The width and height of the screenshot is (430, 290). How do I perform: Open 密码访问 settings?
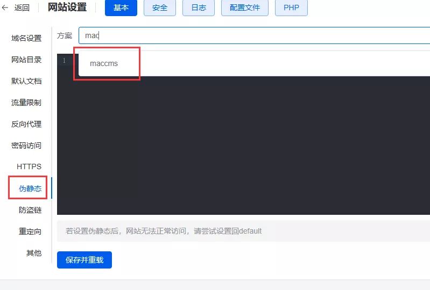click(x=26, y=146)
